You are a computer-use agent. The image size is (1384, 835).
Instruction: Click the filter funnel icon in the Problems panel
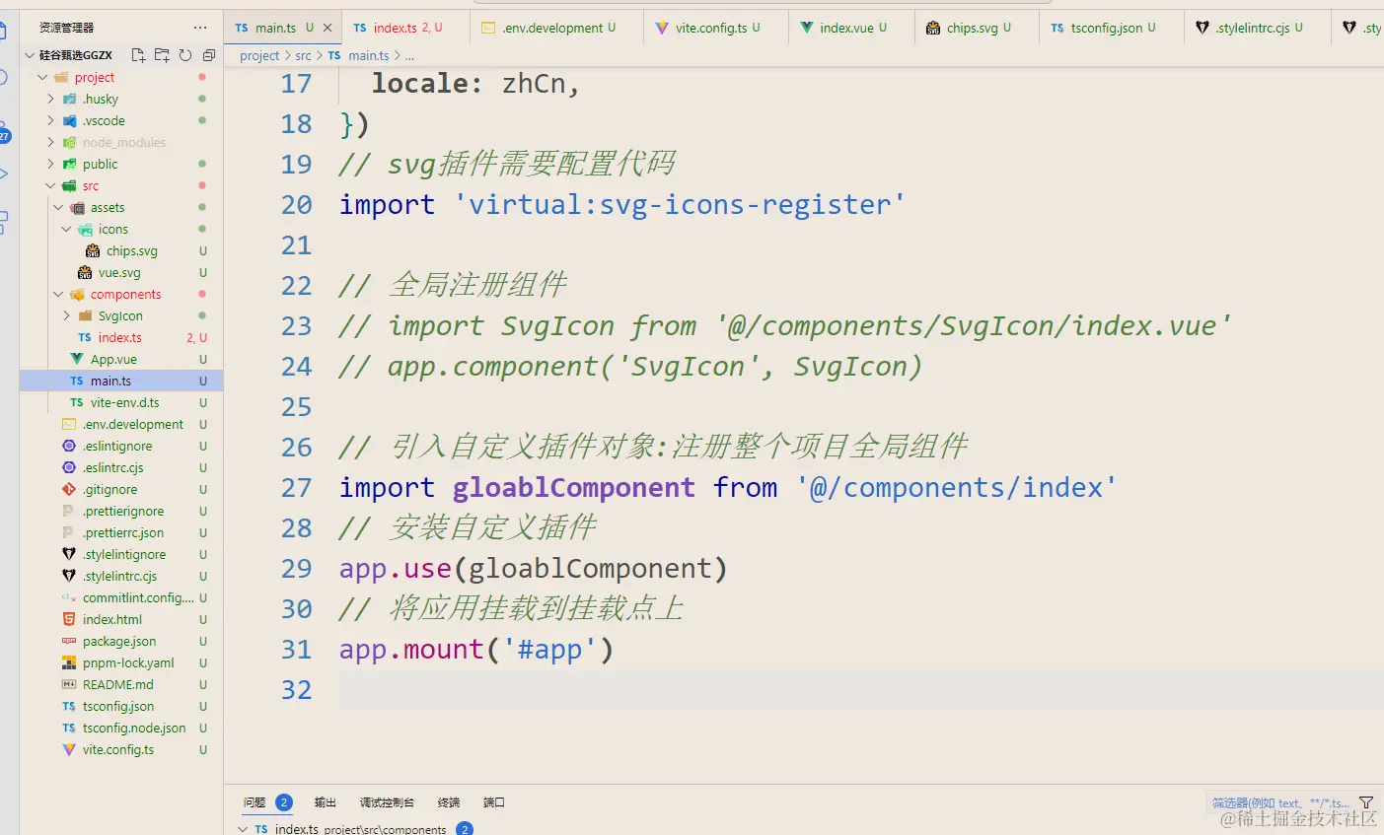point(1366,802)
